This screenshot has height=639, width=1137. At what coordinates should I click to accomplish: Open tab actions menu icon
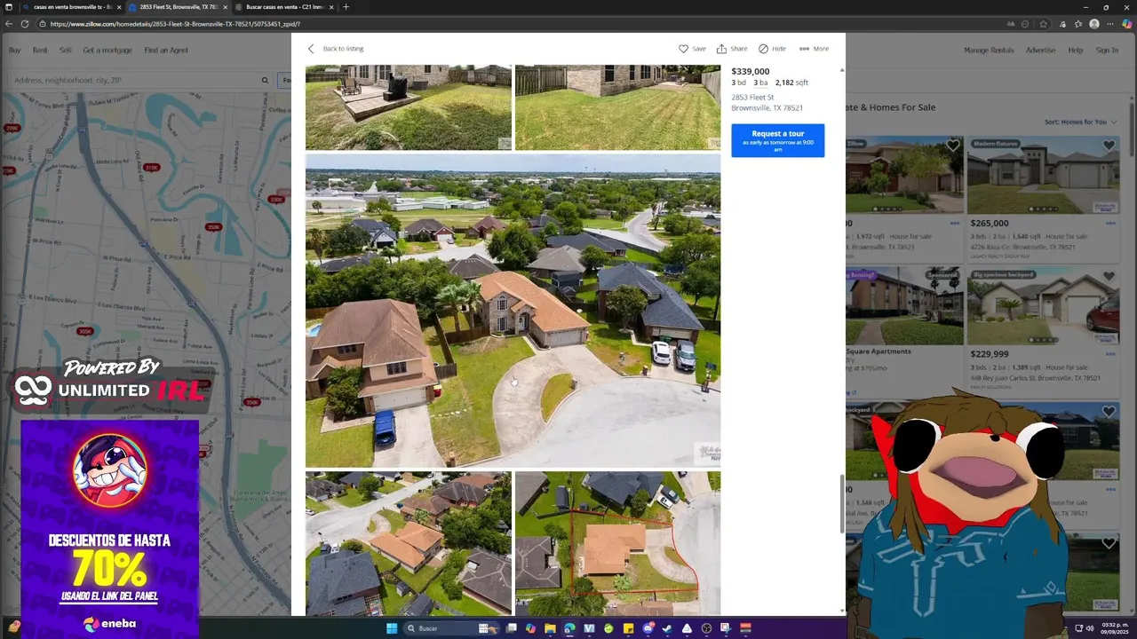click(8, 7)
